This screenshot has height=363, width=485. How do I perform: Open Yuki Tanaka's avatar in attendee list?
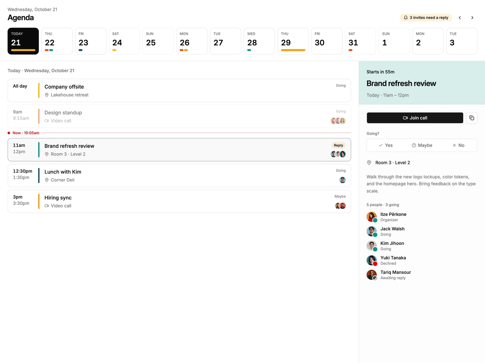(372, 260)
